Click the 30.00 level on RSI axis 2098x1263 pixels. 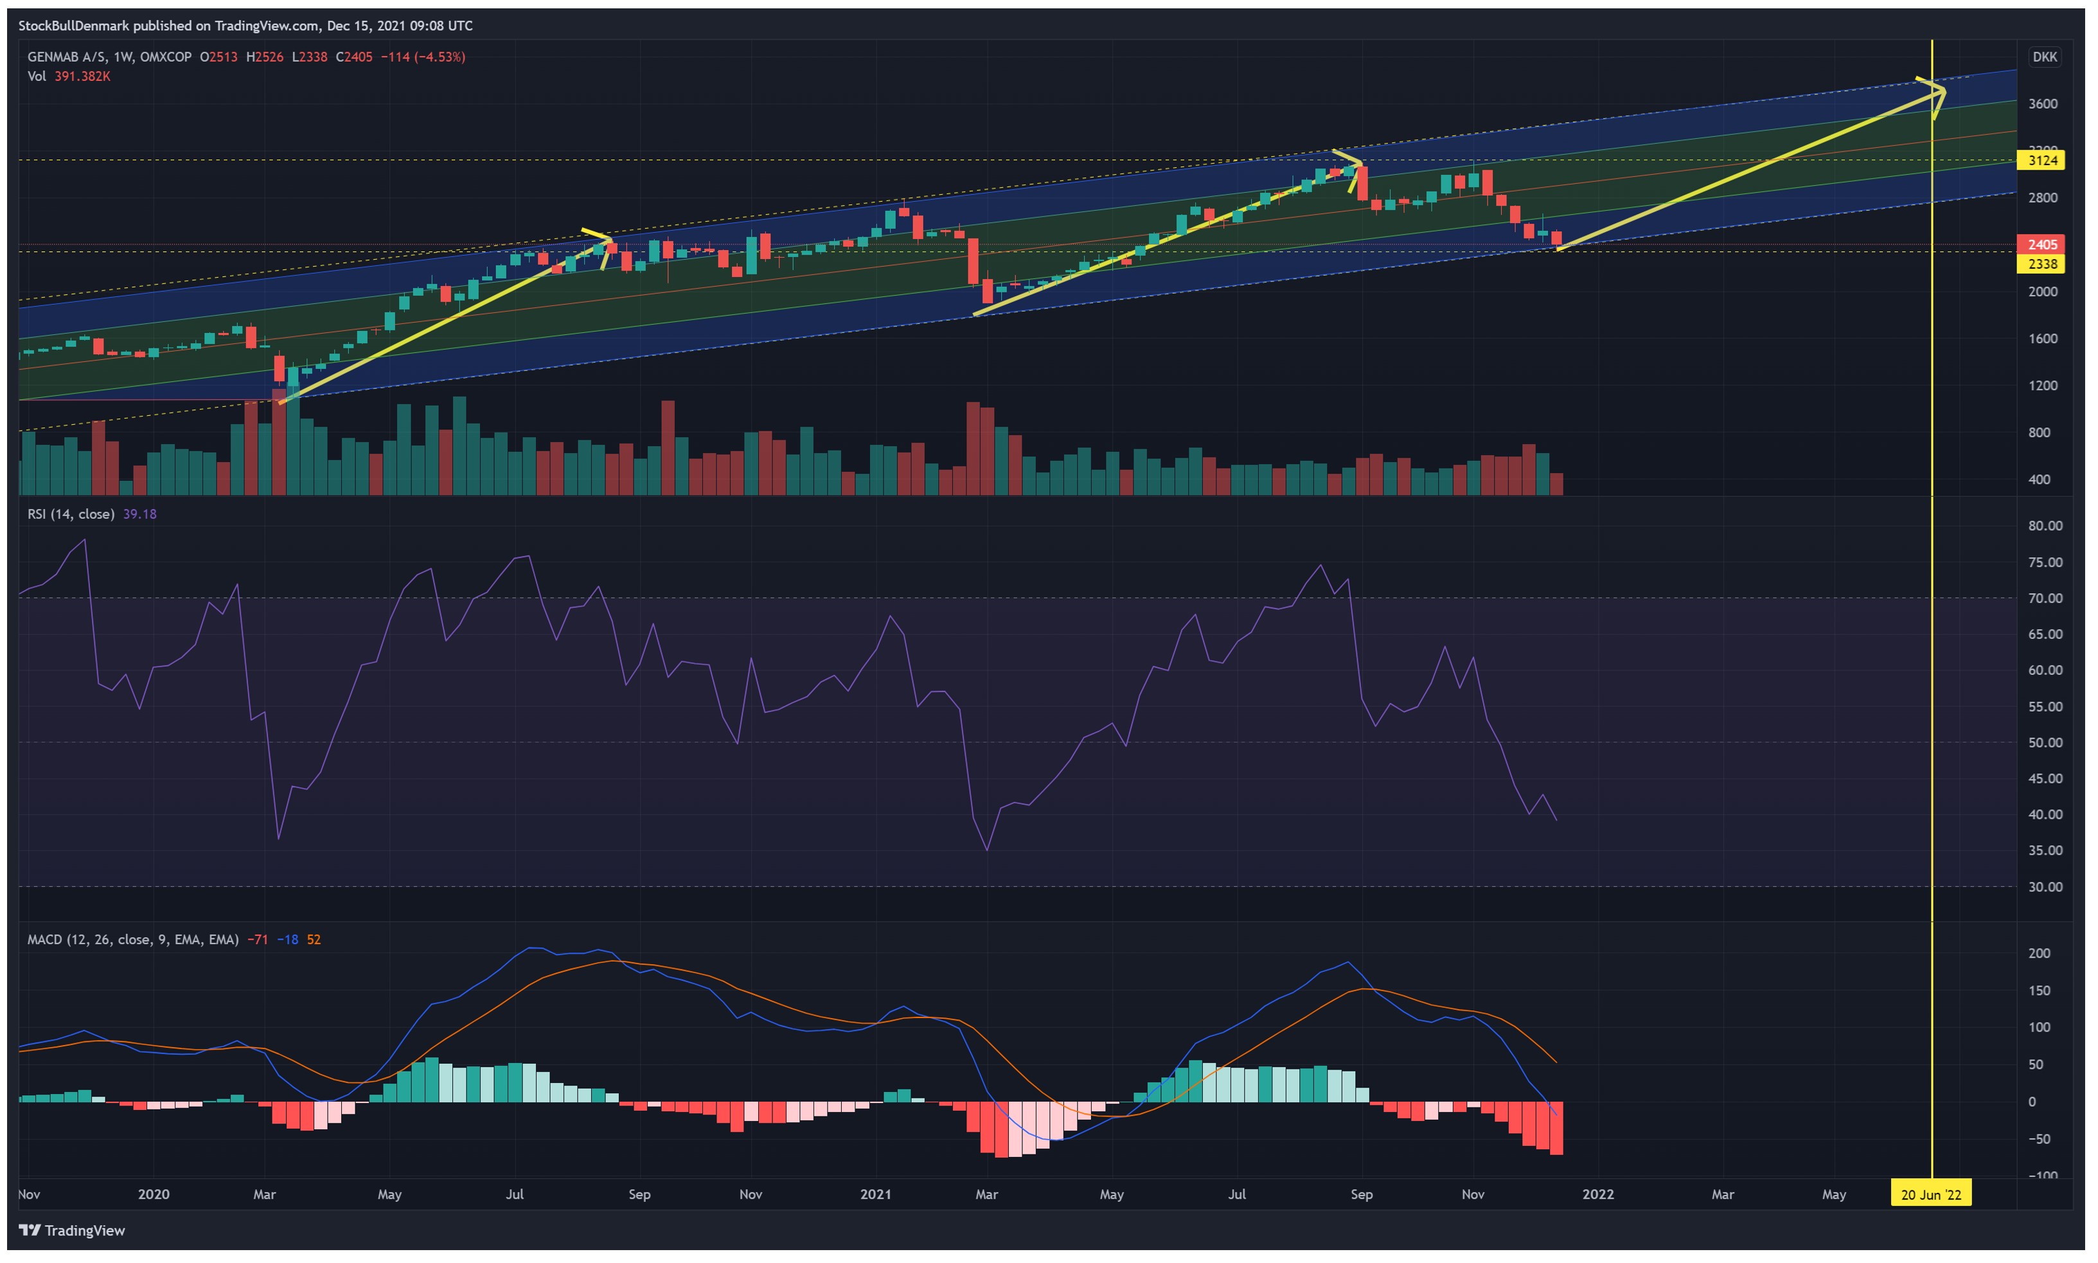tap(2045, 887)
